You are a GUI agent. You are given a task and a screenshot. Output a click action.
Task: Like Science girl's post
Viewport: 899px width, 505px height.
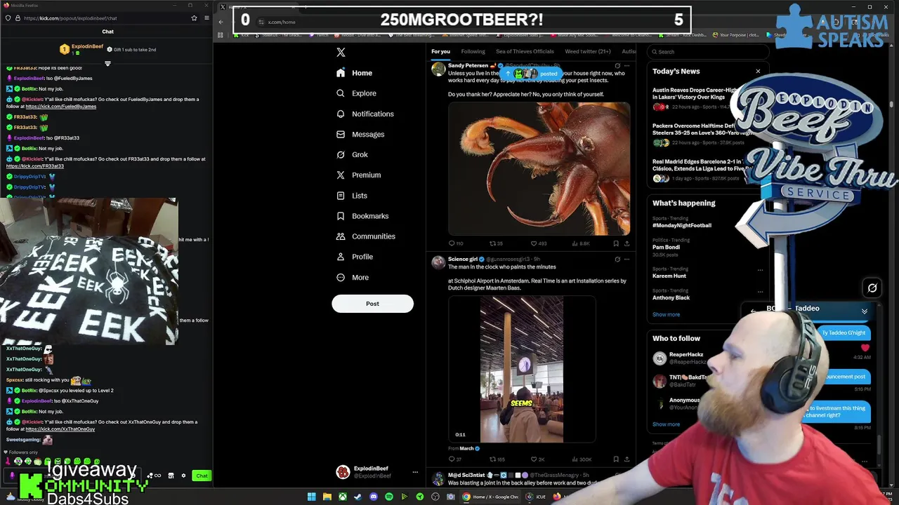[x=537, y=459]
